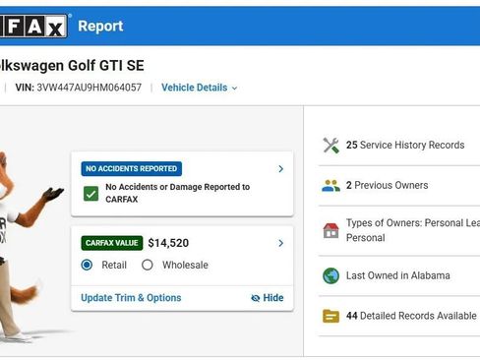The width and height of the screenshot is (480, 360).
Task: Click the Previous Owners people icon
Action: 330,186
